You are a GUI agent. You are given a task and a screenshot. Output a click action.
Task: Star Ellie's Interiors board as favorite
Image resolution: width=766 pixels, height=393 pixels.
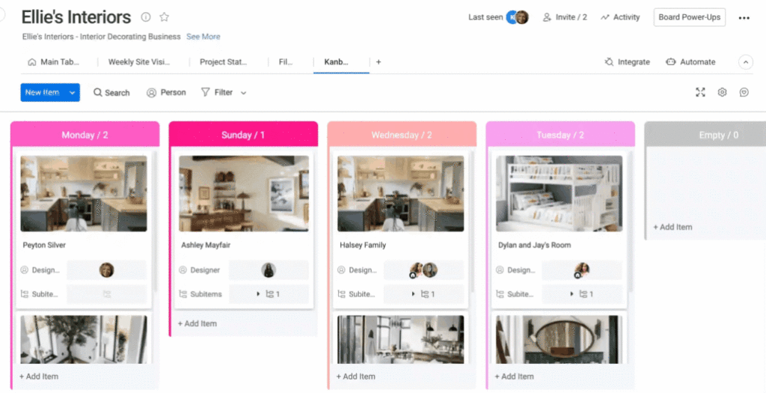165,17
